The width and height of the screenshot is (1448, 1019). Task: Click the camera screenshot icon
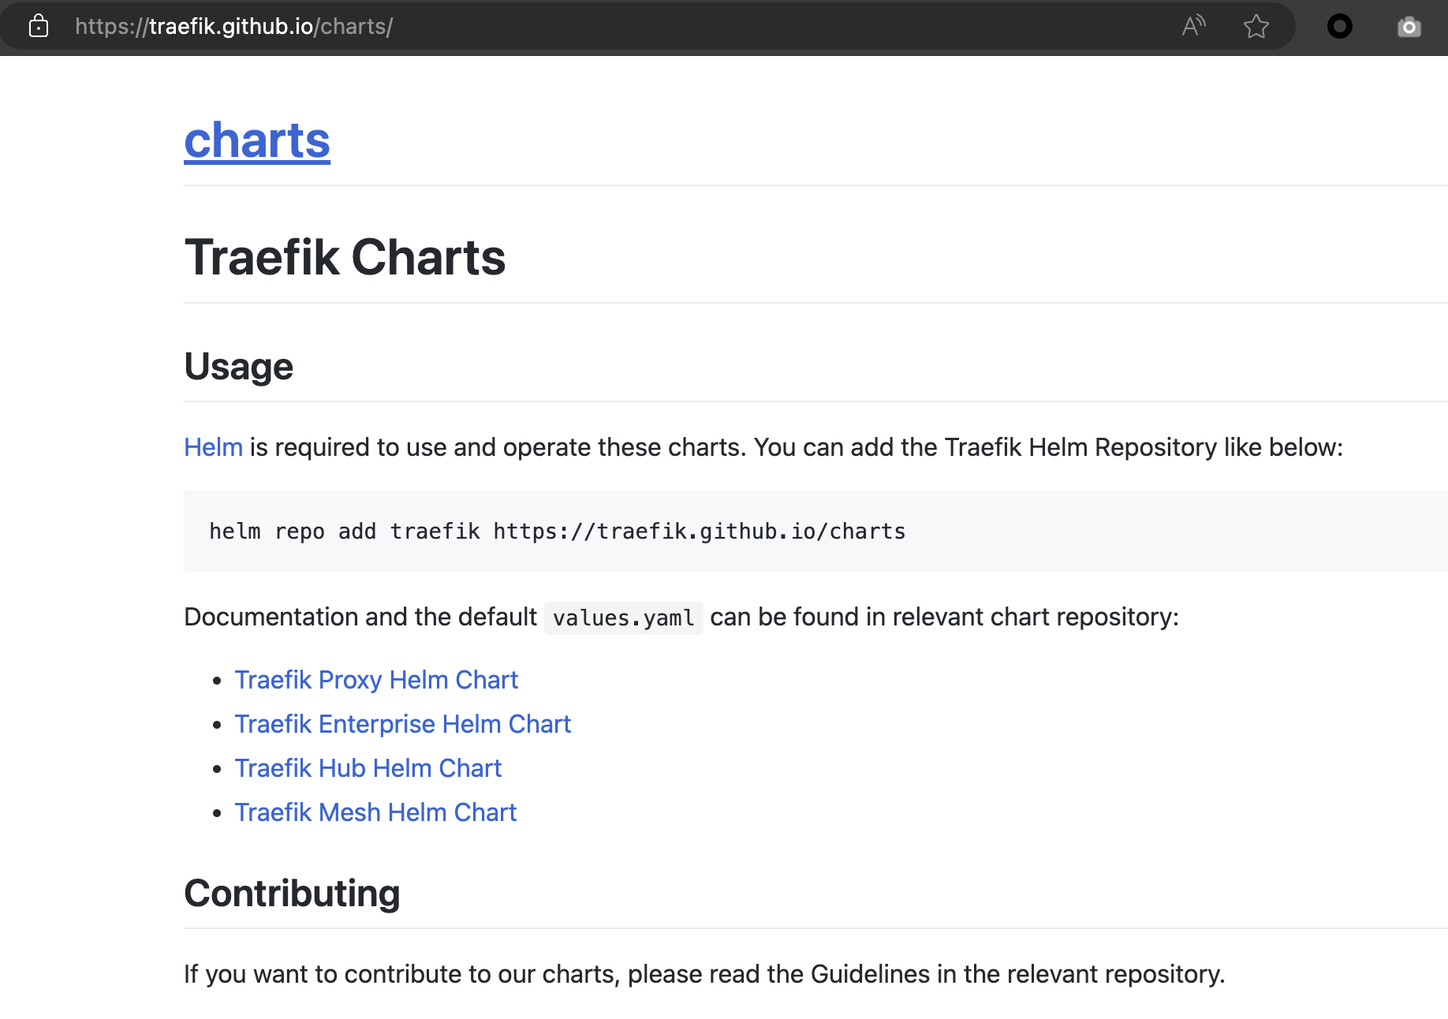pyautogui.click(x=1409, y=28)
